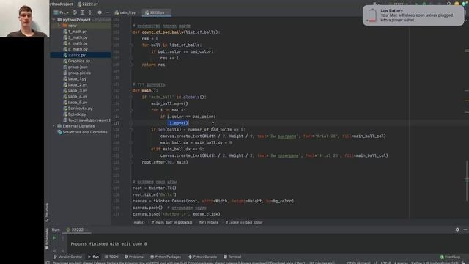Open the Terminal tool window
This screenshot has width=469, height=264.
(x=232, y=257)
